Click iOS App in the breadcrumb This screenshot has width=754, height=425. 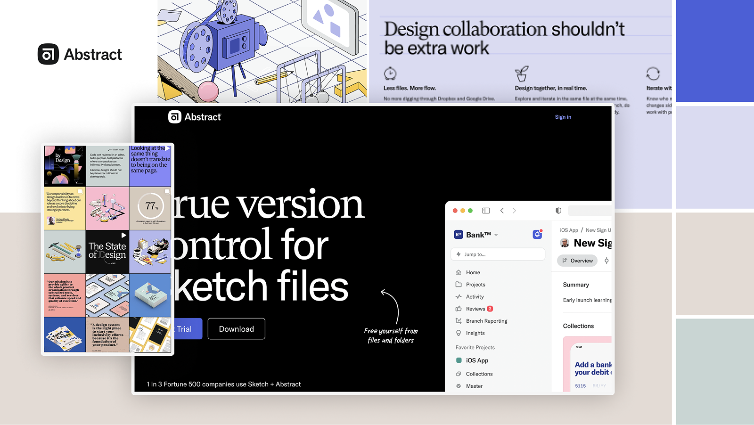pos(569,230)
